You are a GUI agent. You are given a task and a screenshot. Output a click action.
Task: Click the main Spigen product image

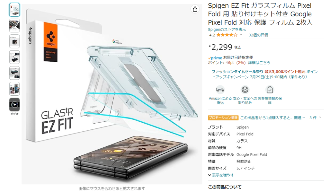coord(112,94)
